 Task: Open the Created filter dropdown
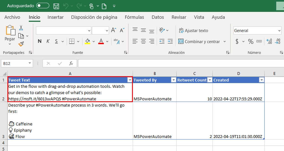coord(262,80)
